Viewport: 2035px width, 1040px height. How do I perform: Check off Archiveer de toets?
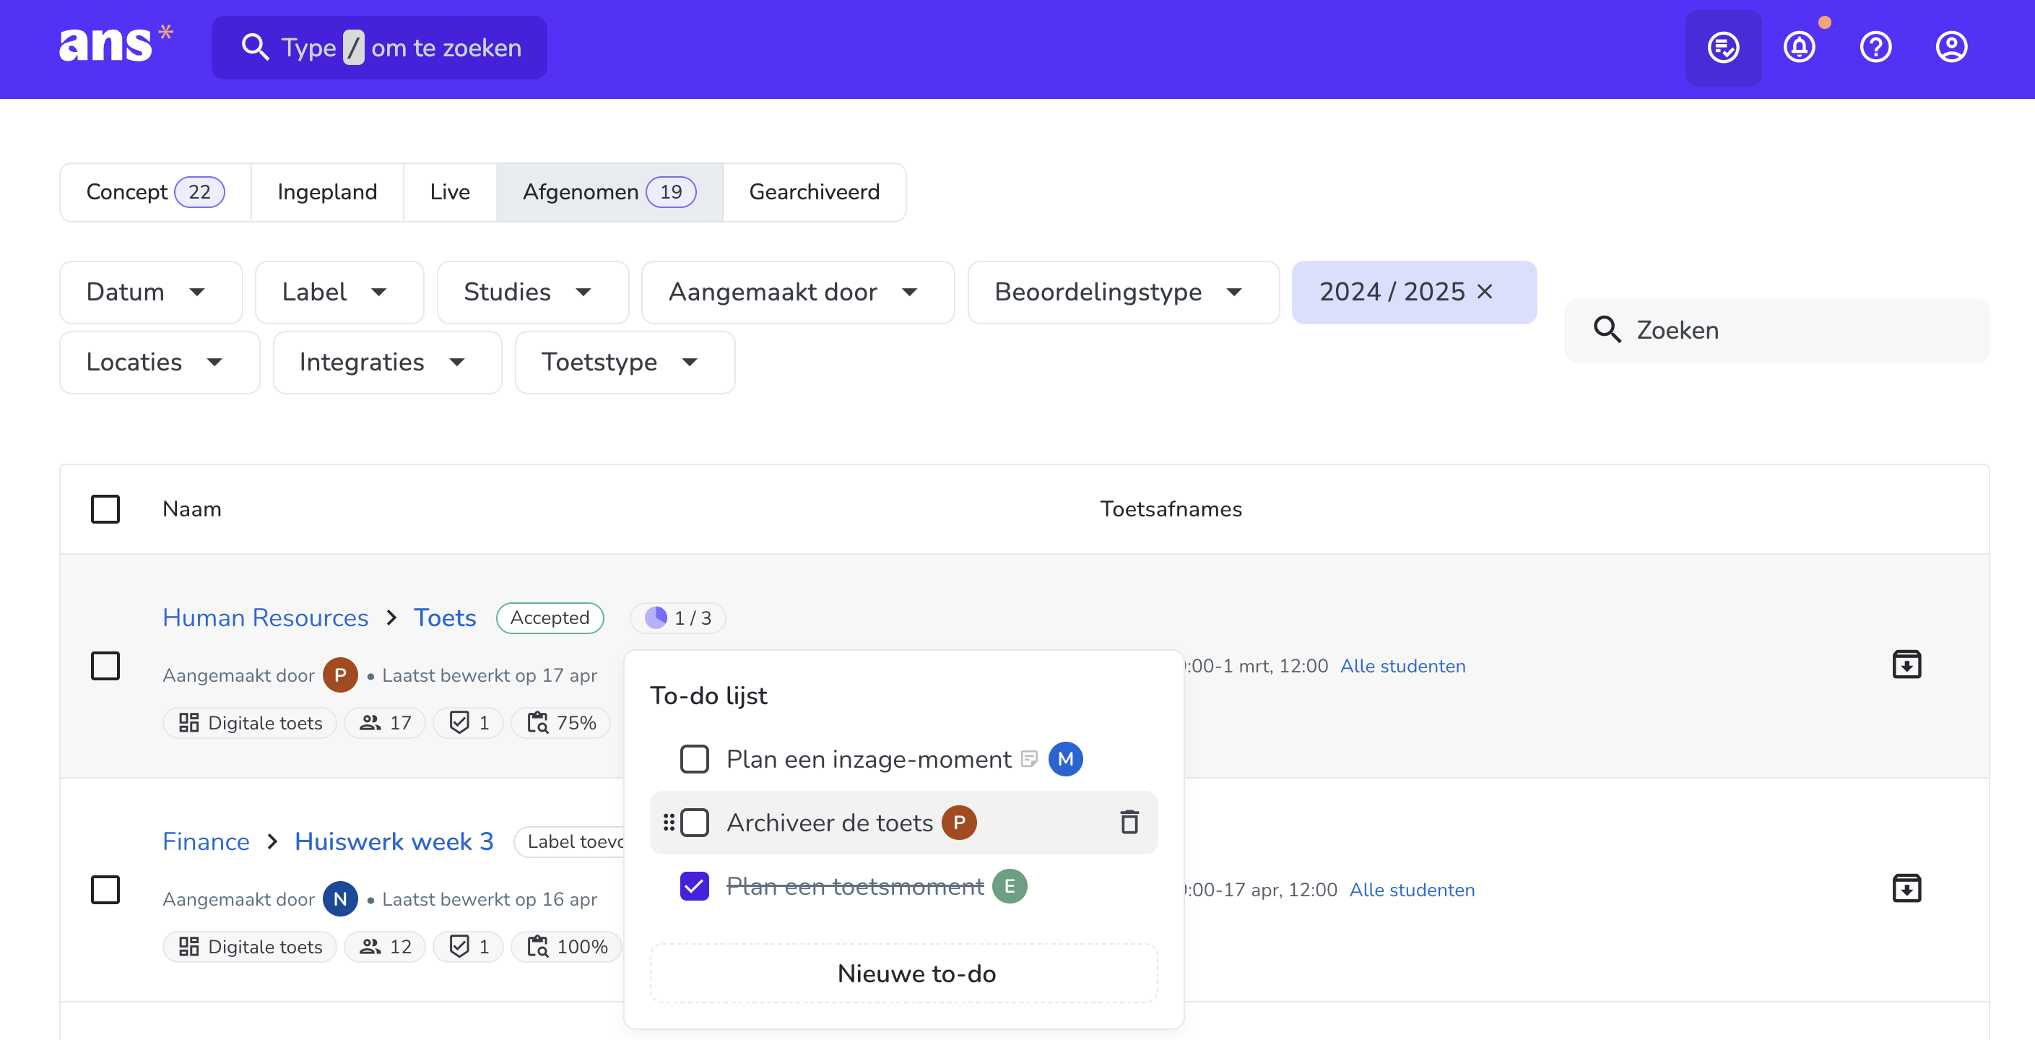tap(695, 822)
